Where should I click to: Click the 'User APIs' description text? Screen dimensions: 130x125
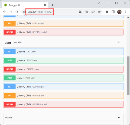pos(17,42)
